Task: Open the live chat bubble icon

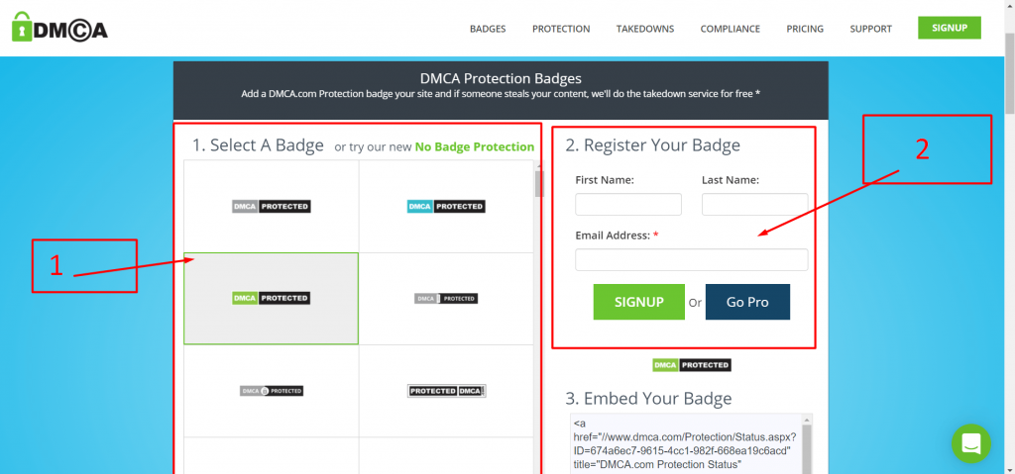Action: [971, 443]
